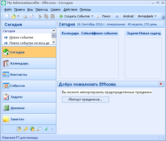Click the Календарь heading link
166x141 pixels.
tap(70, 33)
